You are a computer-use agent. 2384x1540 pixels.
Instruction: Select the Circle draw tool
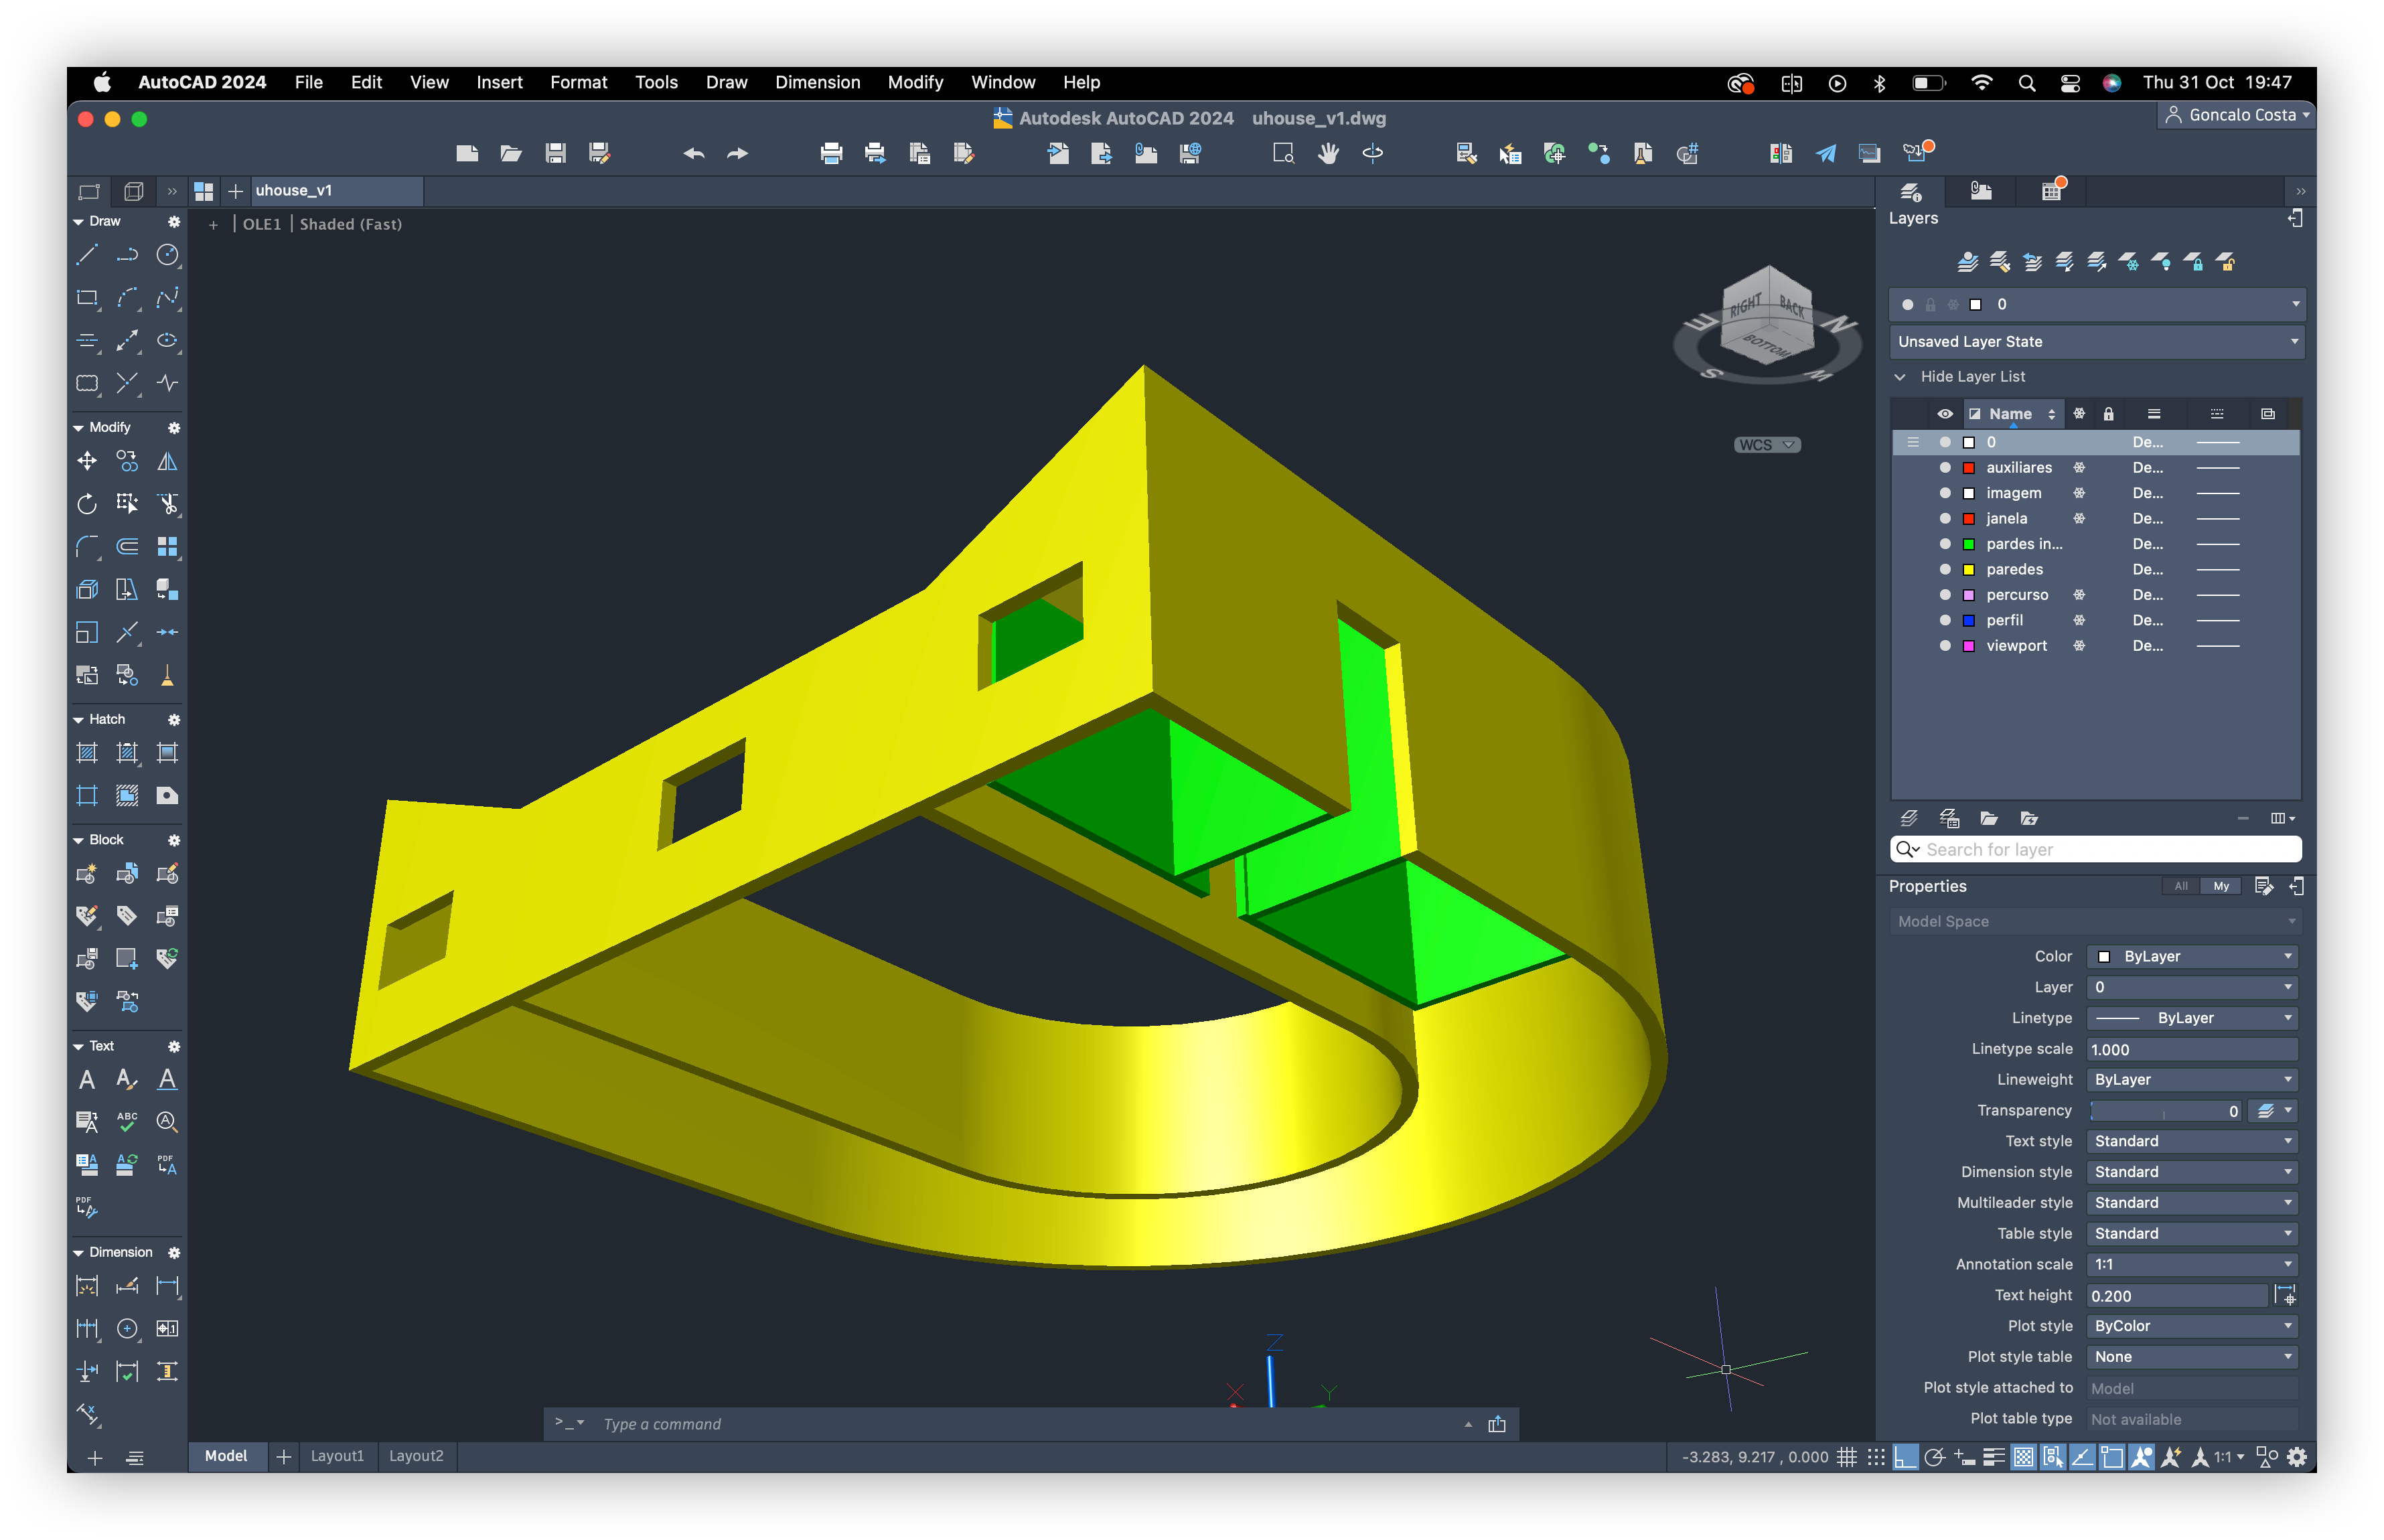click(x=167, y=256)
